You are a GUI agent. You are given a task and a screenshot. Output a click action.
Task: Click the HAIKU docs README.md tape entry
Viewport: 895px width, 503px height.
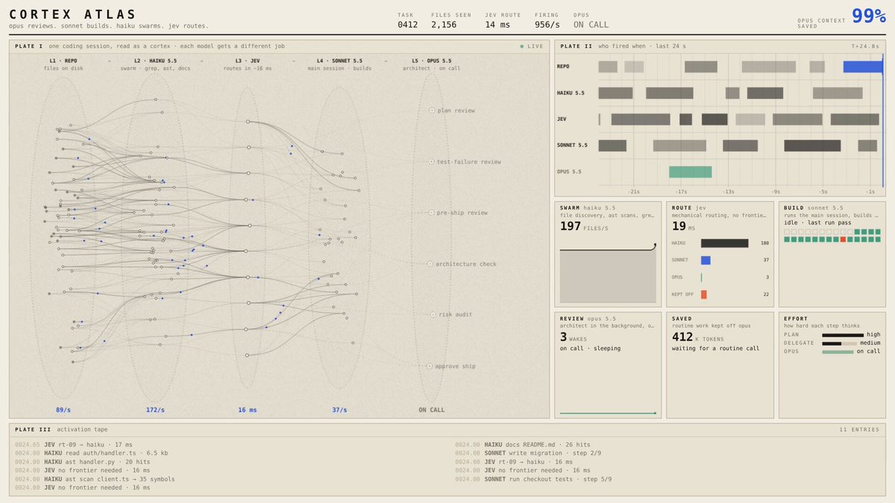(x=522, y=444)
